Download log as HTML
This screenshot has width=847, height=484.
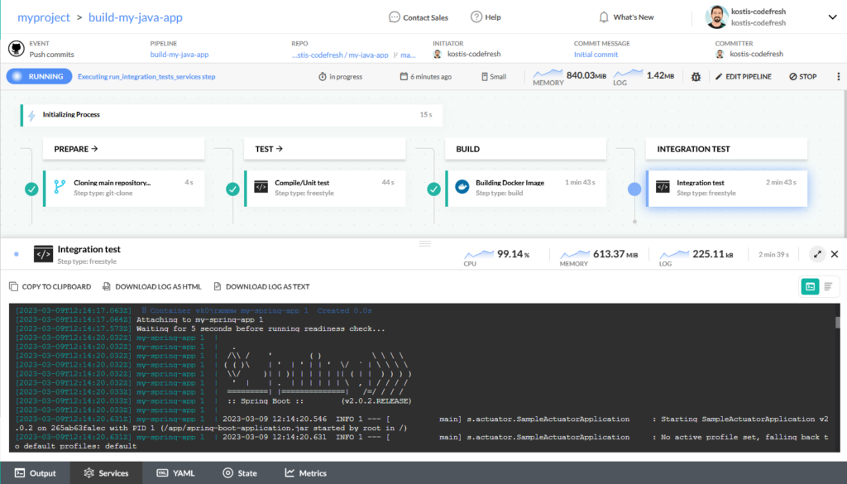(152, 287)
